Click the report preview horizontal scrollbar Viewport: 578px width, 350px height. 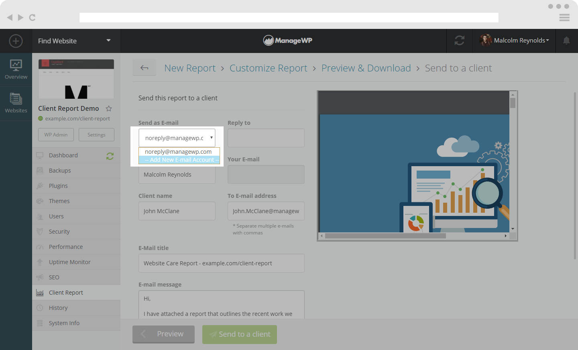coord(385,236)
